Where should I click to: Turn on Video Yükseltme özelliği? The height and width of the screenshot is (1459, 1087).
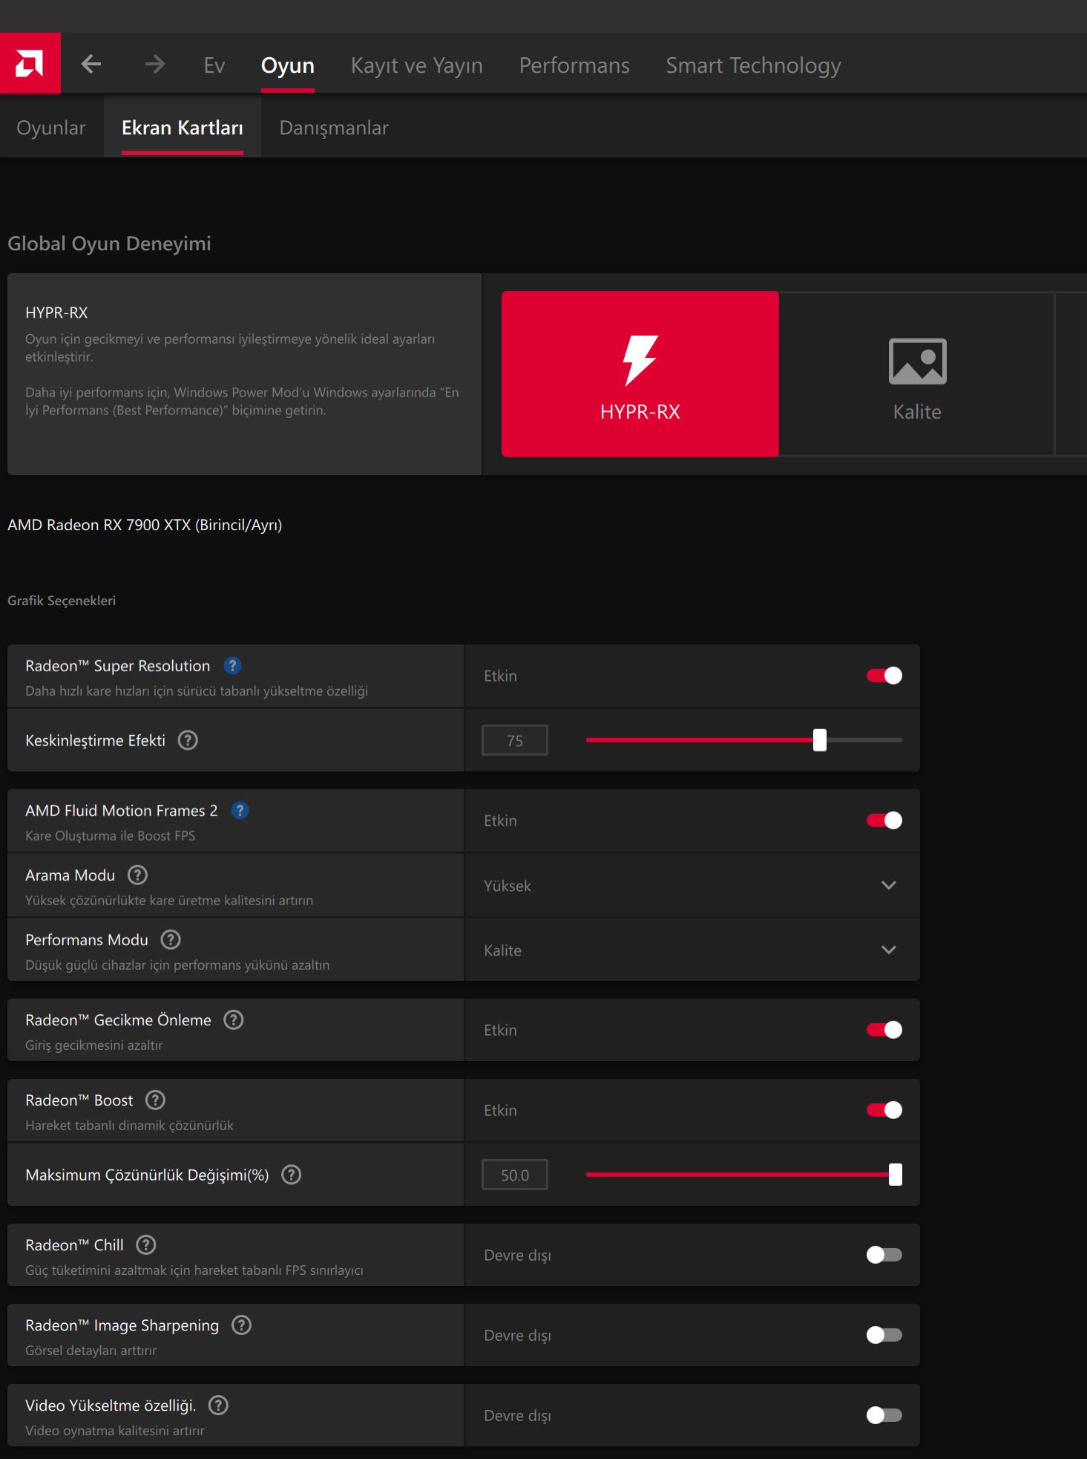point(884,1415)
